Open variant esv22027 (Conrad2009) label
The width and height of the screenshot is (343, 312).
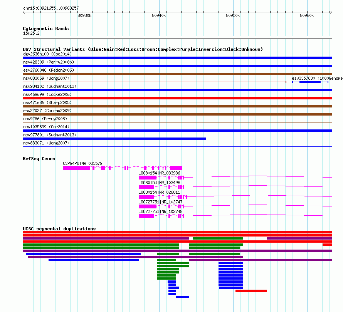(x=47, y=111)
